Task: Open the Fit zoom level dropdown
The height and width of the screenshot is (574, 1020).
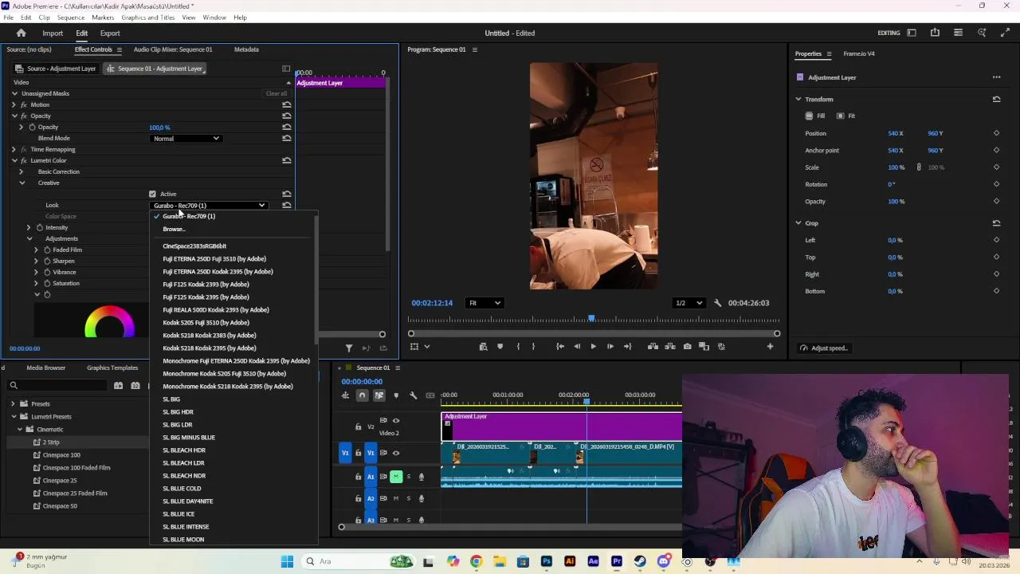Action: [x=484, y=303]
